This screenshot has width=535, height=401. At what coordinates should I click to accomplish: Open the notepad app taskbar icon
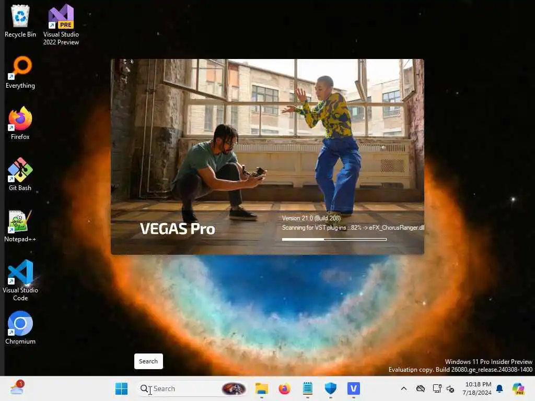(x=307, y=388)
